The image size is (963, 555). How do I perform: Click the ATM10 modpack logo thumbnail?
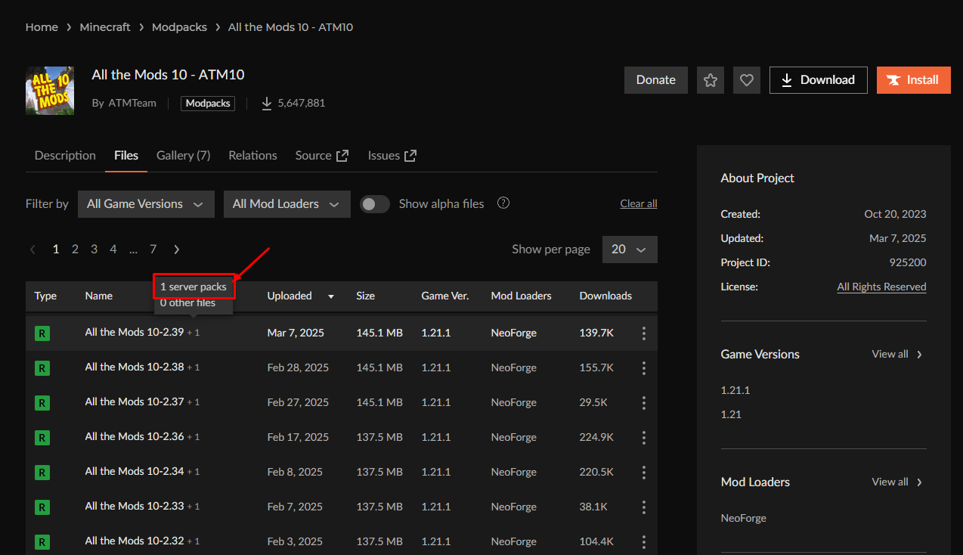[50, 91]
